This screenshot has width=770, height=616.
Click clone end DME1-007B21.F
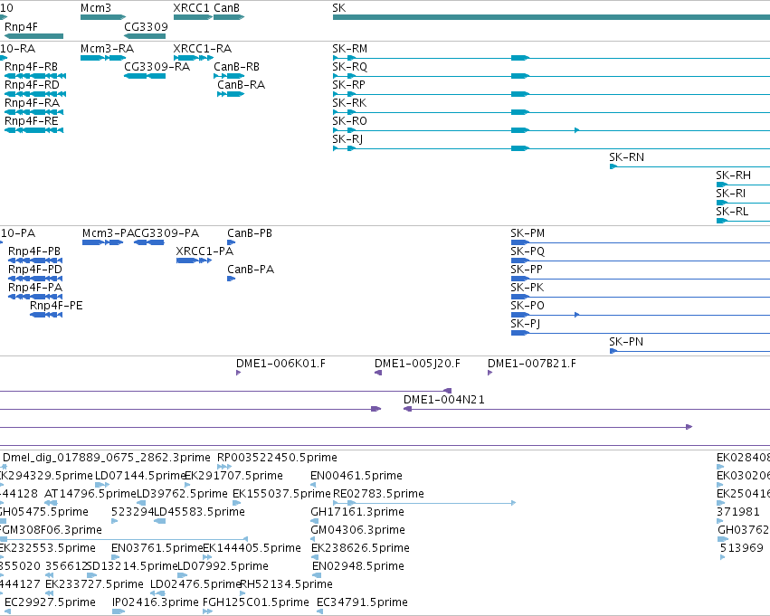[490, 373]
